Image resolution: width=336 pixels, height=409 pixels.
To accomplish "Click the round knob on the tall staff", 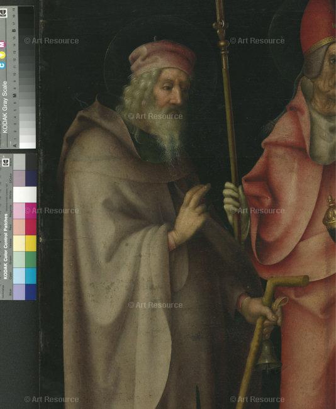I will click(222, 43).
